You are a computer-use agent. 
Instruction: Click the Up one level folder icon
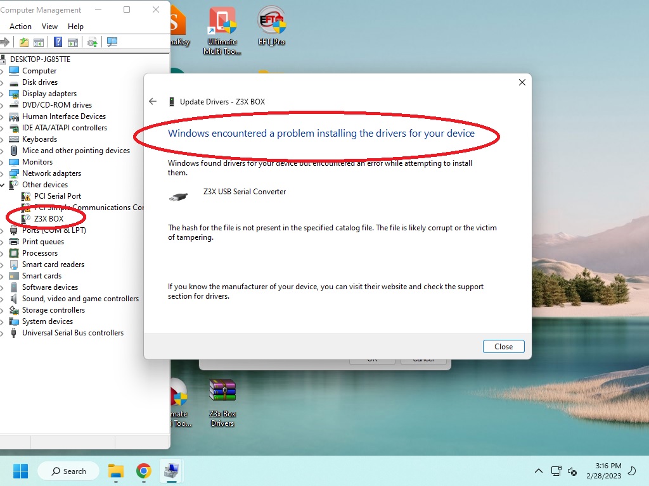pos(24,42)
